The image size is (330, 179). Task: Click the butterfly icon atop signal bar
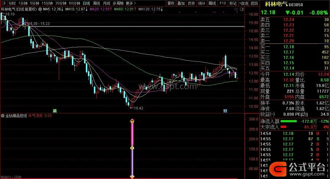coord(132,121)
